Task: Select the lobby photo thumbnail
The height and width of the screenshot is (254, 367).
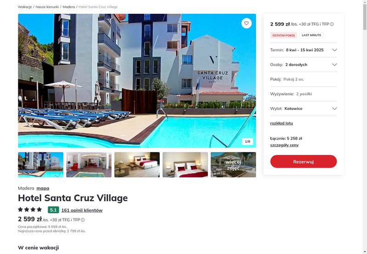Action: 89,165
